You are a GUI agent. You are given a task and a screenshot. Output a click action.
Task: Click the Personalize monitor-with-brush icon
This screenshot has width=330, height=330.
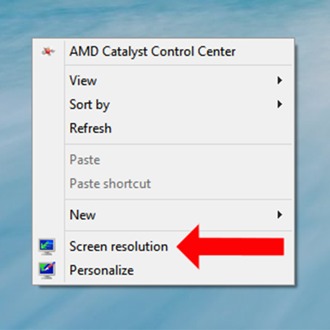(47, 270)
